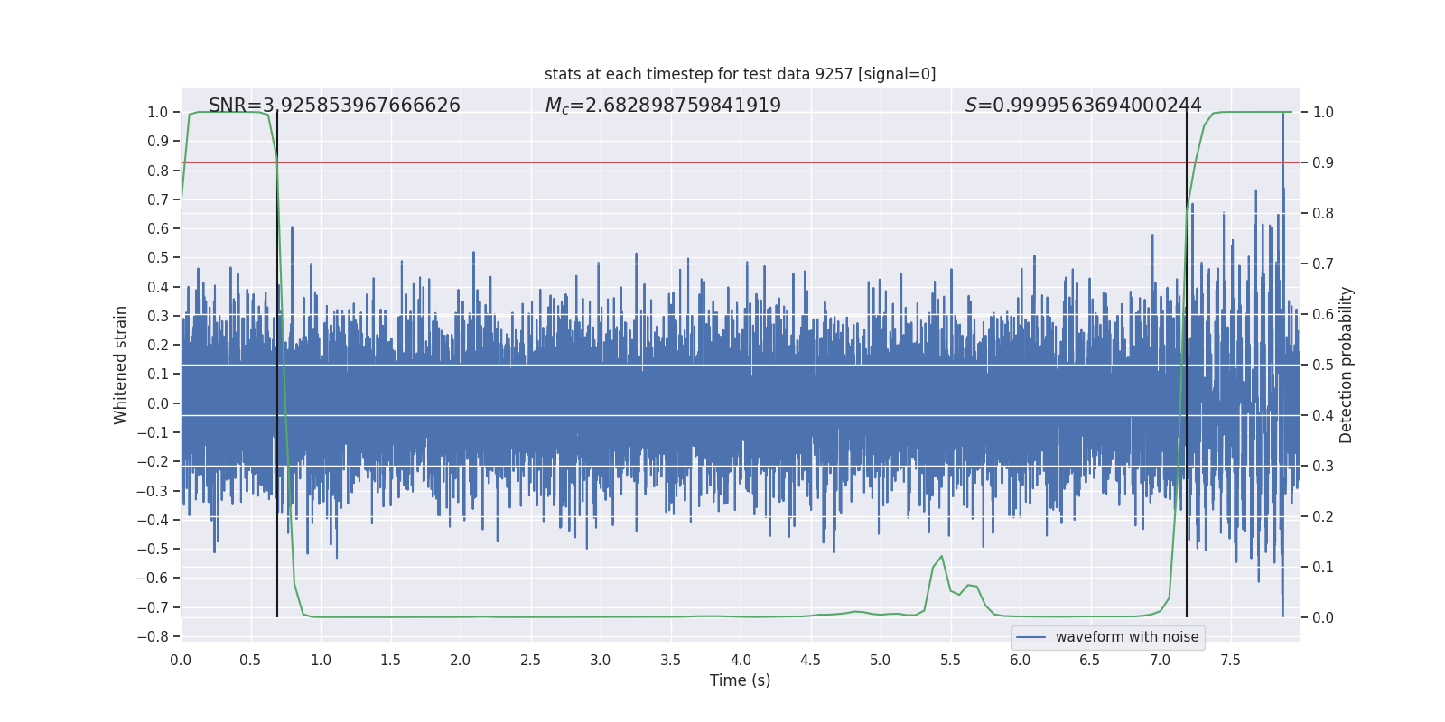Click the 6.0 tick on the Time axis
The width and height of the screenshot is (1445, 722).
click(1021, 660)
